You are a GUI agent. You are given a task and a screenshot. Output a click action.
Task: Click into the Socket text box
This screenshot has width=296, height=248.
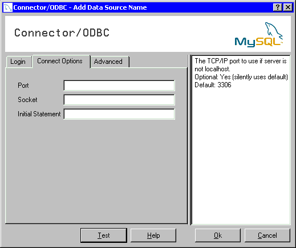coord(119,100)
